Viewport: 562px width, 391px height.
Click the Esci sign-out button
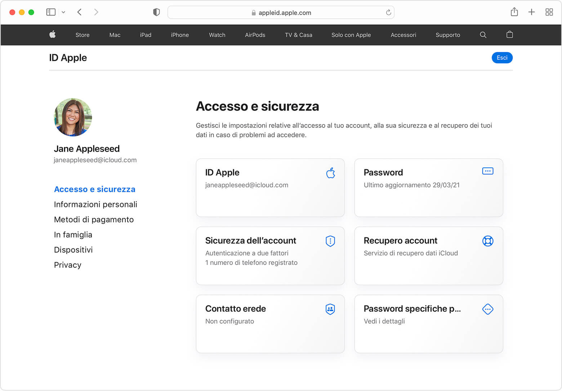(502, 58)
